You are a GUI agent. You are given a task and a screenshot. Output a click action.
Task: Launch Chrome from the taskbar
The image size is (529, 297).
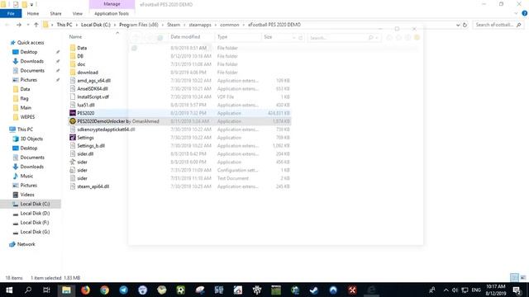tap(105, 290)
